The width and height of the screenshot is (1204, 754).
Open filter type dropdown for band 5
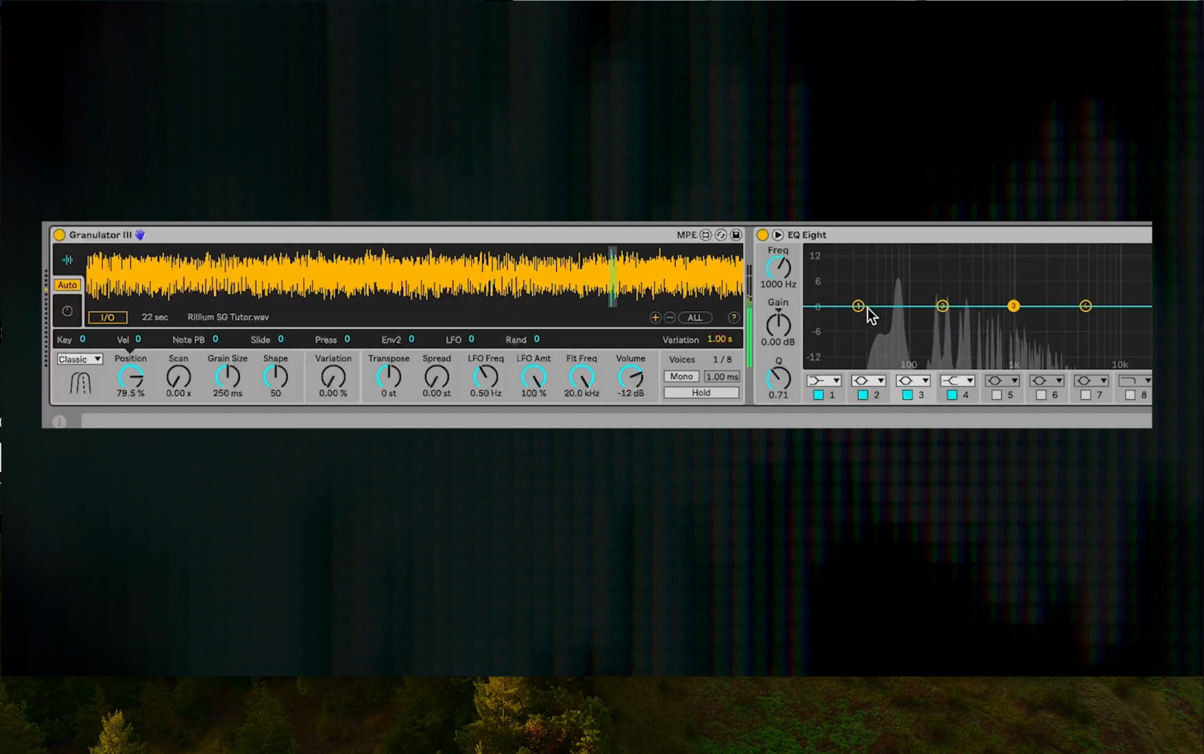pos(1002,381)
